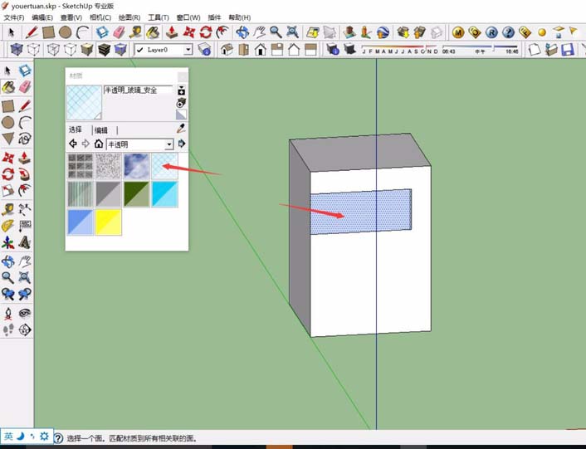
Task: Click the material name field 半透明_玻璃_安全
Action: 138,90
